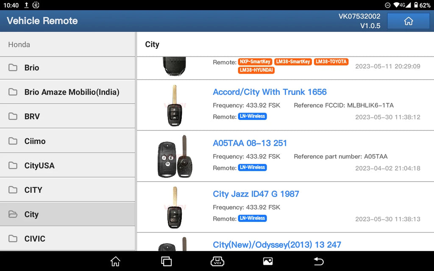The width and height of the screenshot is (434, 271).
Task: Tap the recent apps icon in the bottom bar
Action: (x=166, y=261)
